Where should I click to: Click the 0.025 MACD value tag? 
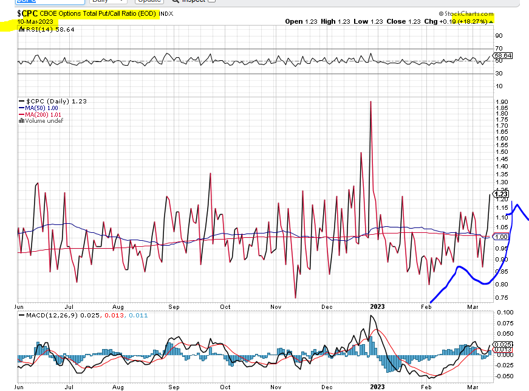click(x=503, y=345)
